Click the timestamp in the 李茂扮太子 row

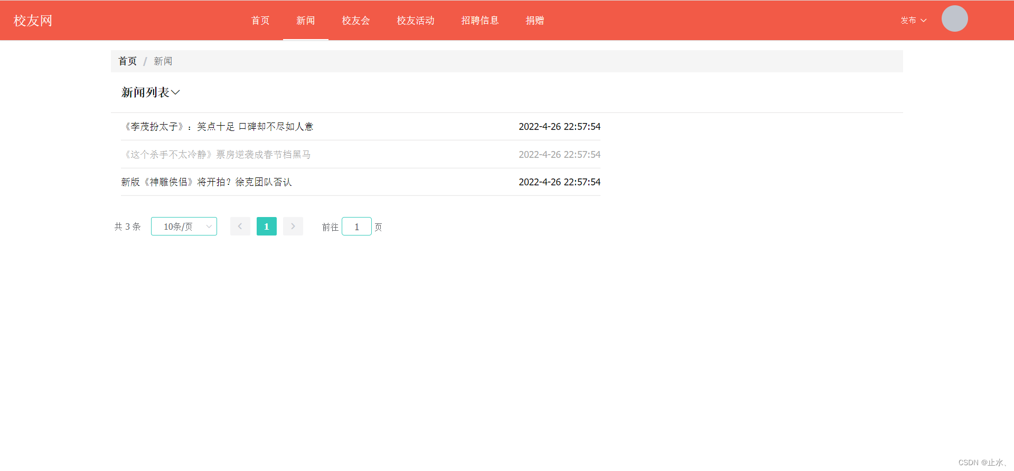[559, 127]
